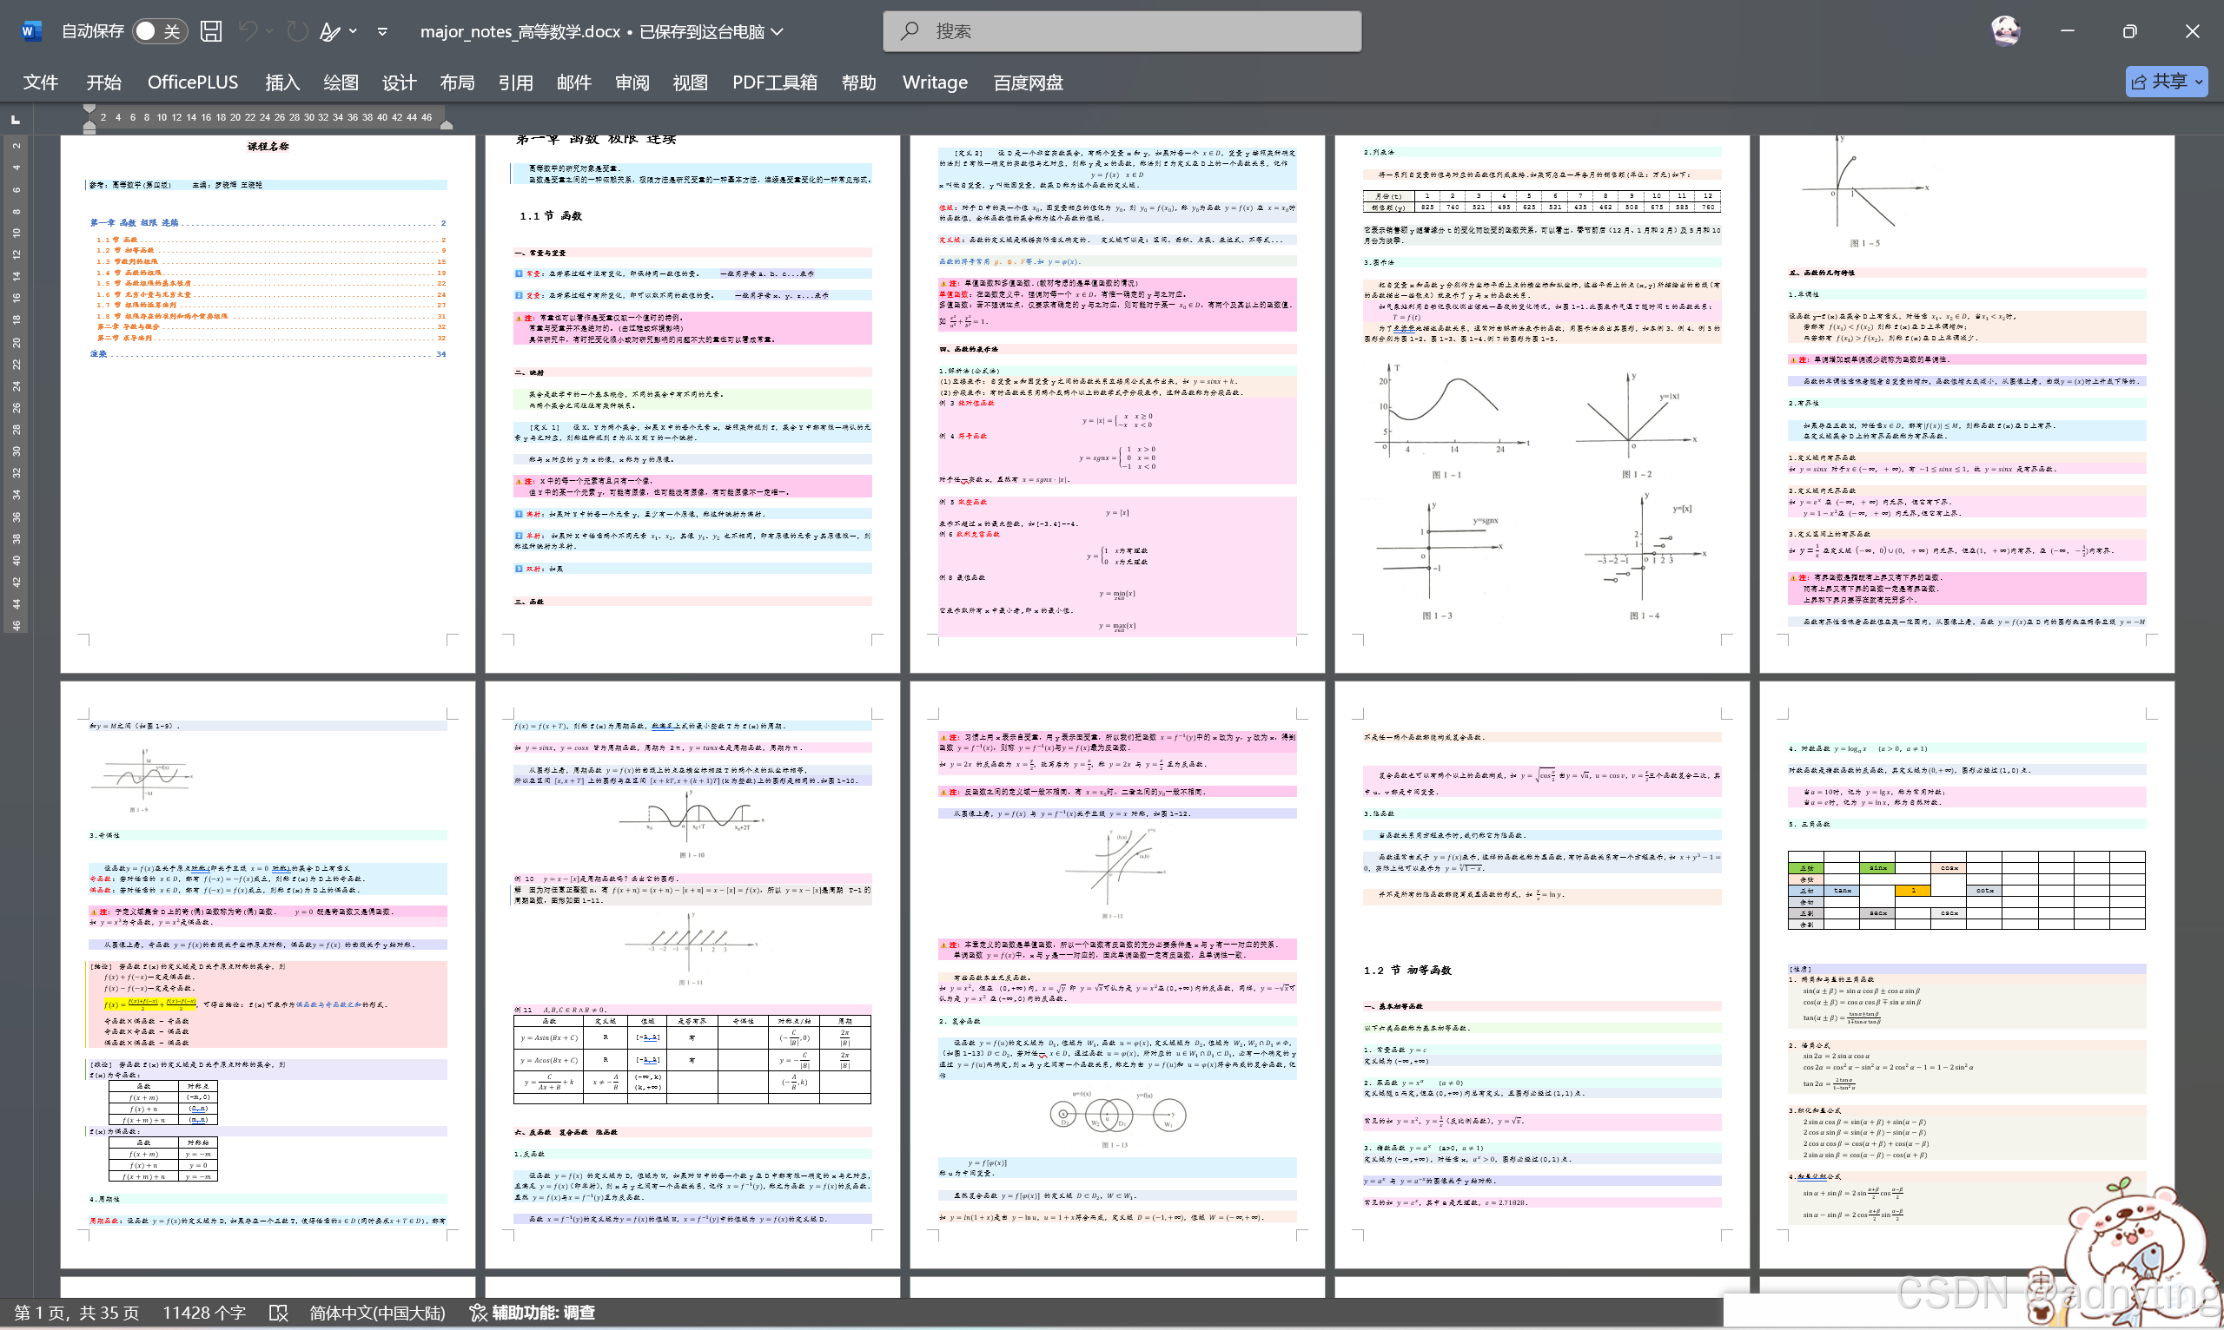2224x1330 pixels.
Task: Click the Word application logo icon
Action: 30,31
